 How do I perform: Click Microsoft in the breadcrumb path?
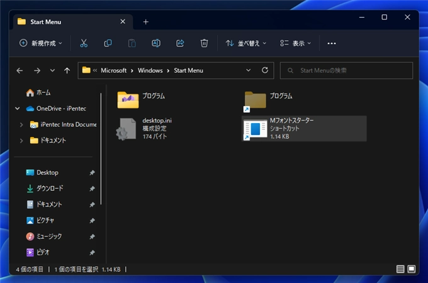point(113,70)
